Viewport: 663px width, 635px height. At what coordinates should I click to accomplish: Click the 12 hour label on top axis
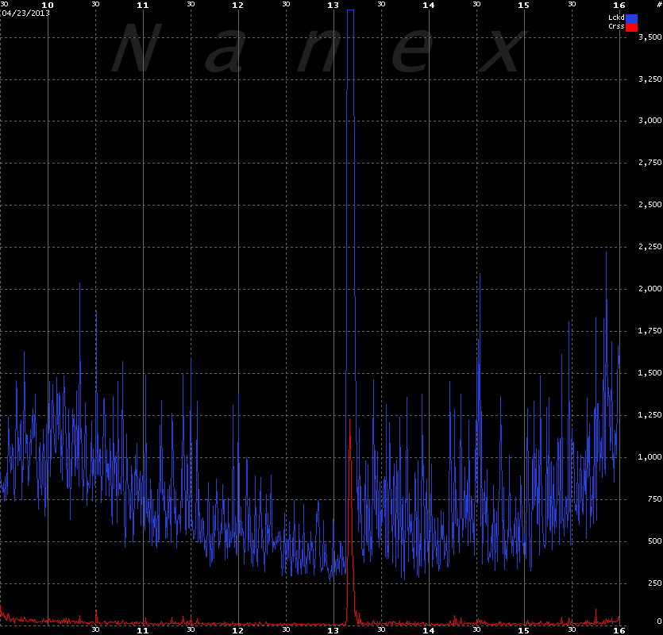[x=238, y=5]
